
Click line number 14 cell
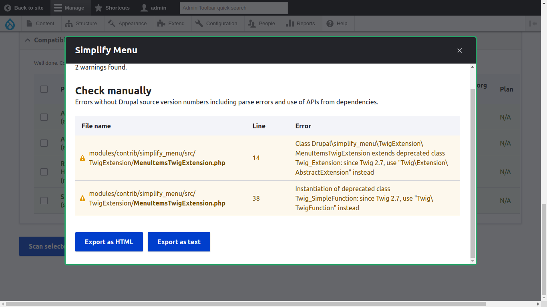(256, 158)
